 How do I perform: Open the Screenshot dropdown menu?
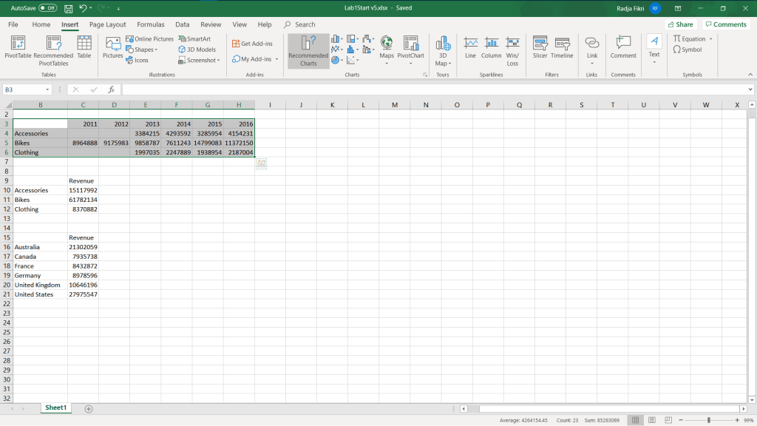(200, 61)
